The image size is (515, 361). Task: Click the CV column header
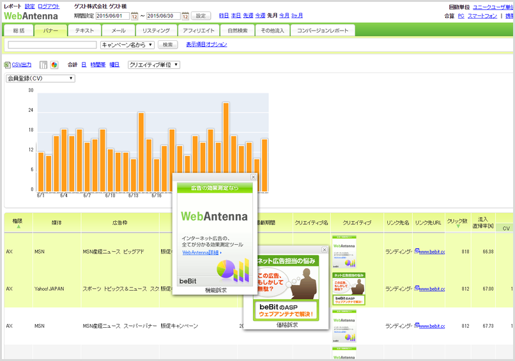click(x=506, y=228)
